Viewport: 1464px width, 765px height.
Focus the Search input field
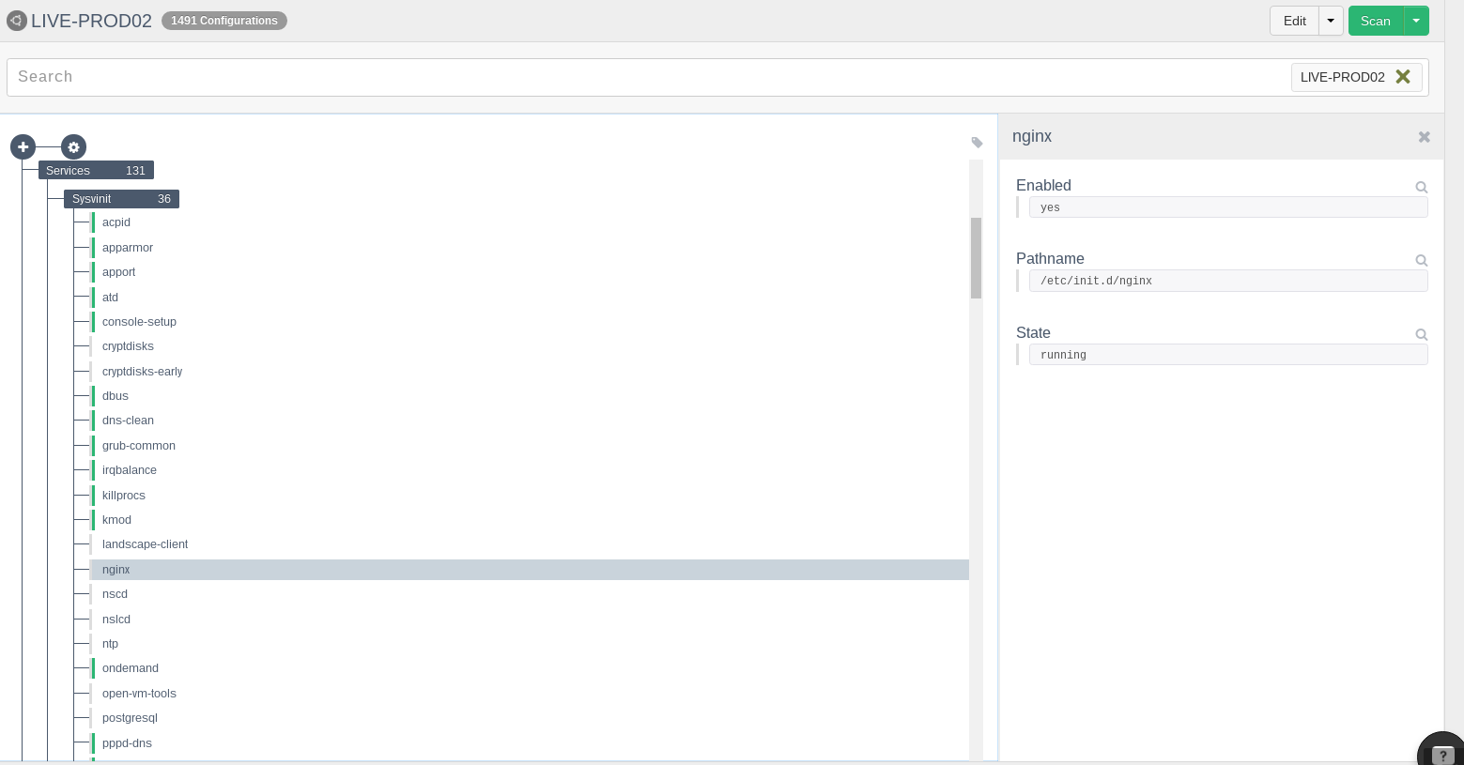click(x=648, y=77)
